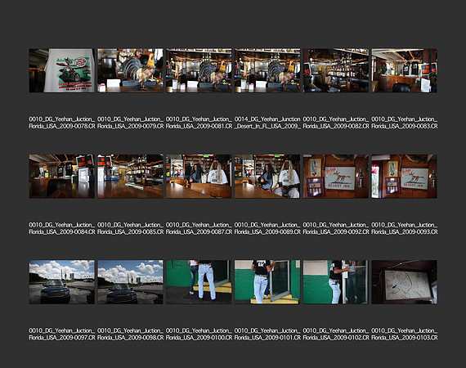Click the Desert Inn wall thumbnail numbered 0093
This screenshot has width=466, height=368.
click(x=404, y=177)
